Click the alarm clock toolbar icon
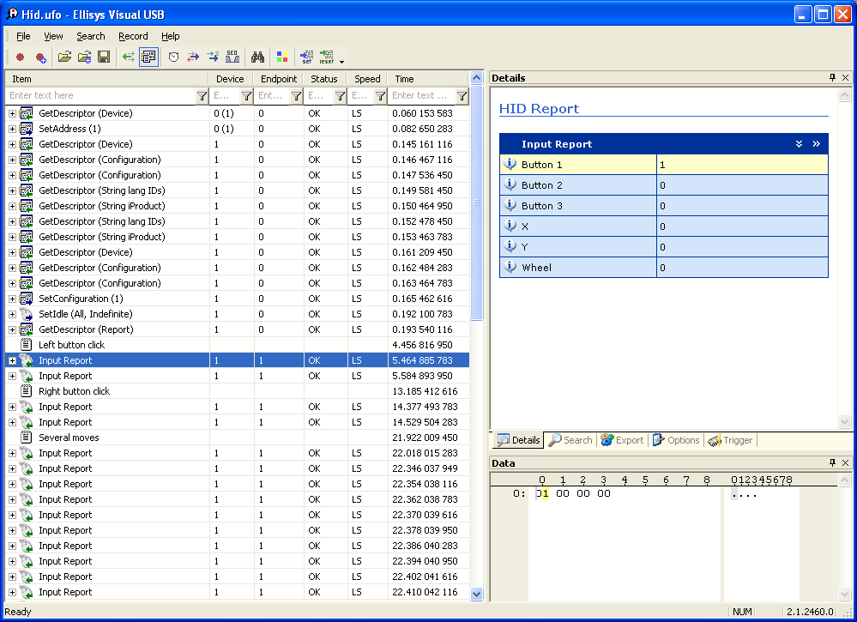 tap(173, 57)
